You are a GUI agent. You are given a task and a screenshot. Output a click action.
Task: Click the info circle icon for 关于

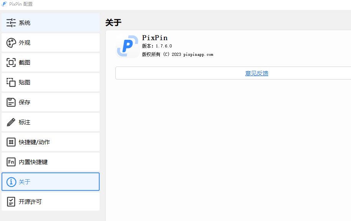point(11,182)
